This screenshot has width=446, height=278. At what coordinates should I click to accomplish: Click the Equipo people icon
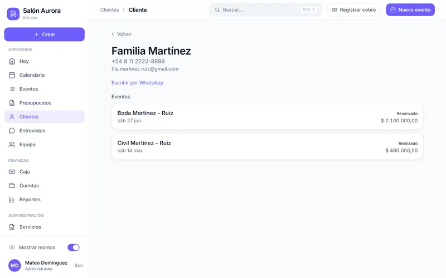click(x=12, y=145)
